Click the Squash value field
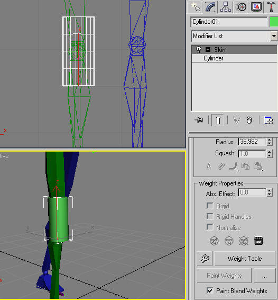This screenshot has width=278, height=300. click(x=252, y=154)
